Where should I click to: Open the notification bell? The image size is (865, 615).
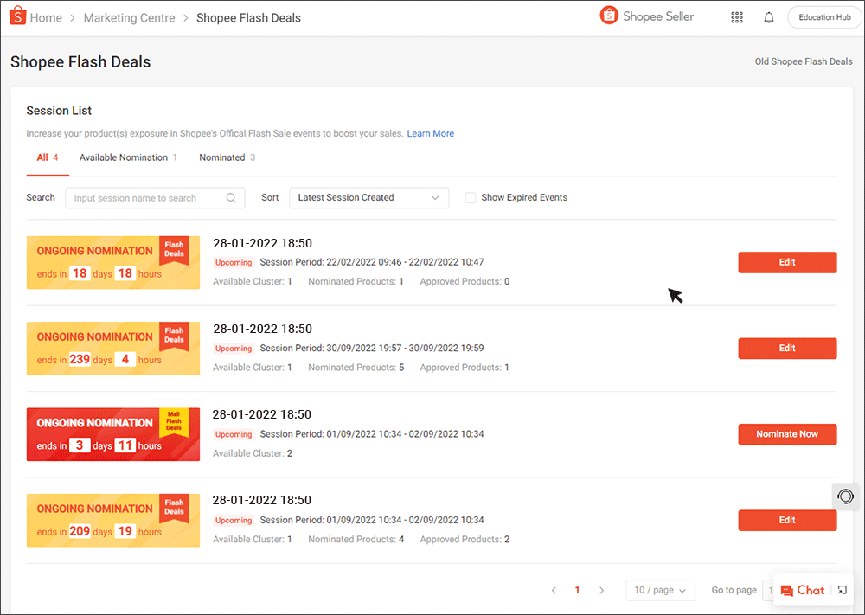[768, 16]
